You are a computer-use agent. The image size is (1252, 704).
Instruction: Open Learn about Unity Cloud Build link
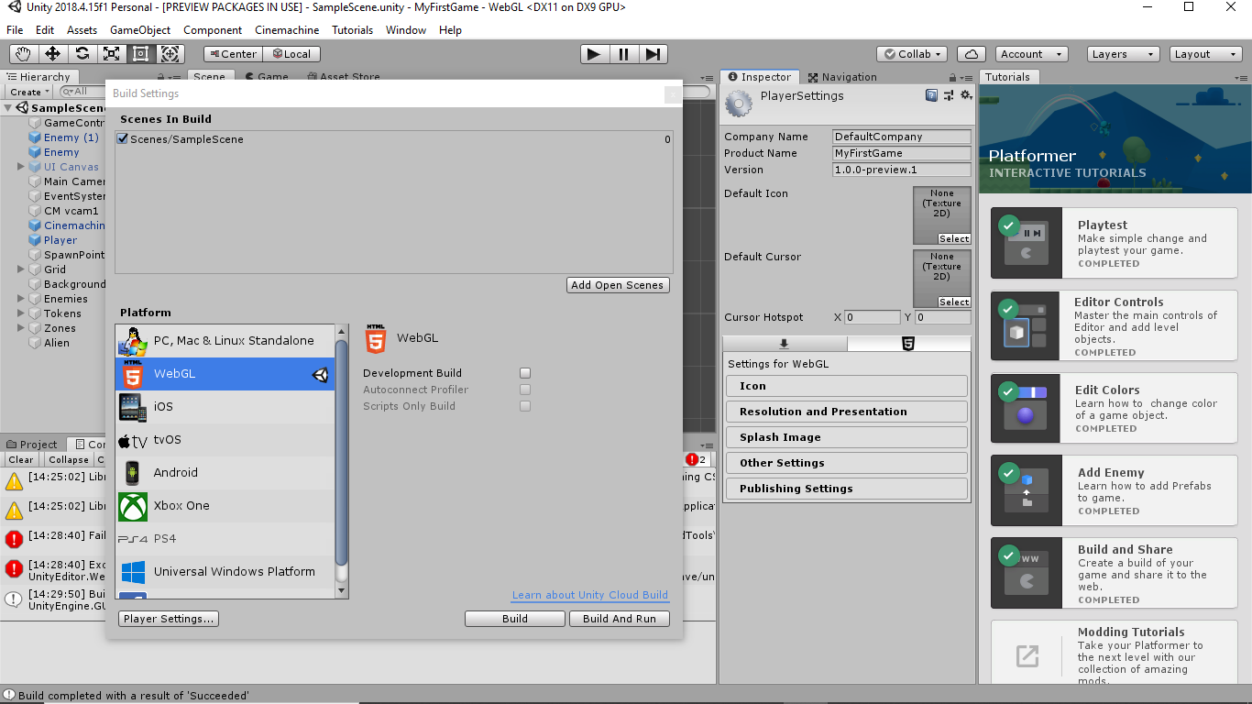590,595
